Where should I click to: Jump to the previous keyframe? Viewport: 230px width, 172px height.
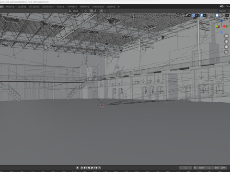(x=85, y=168)
